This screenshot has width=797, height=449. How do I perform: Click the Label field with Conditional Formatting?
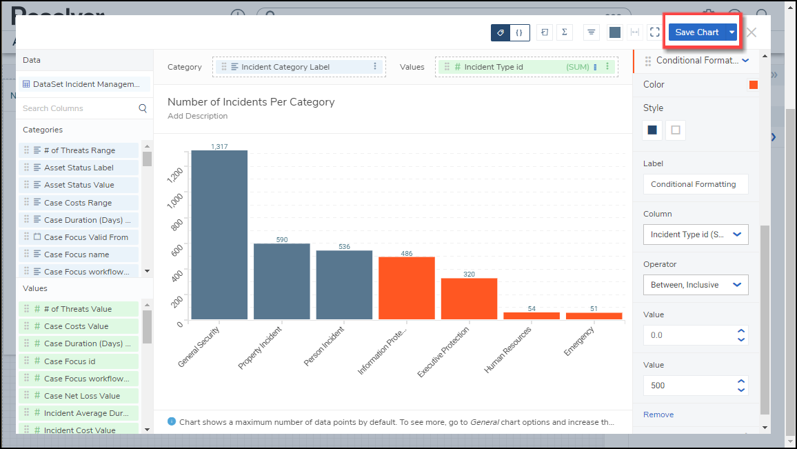click(x=695, y=184)
